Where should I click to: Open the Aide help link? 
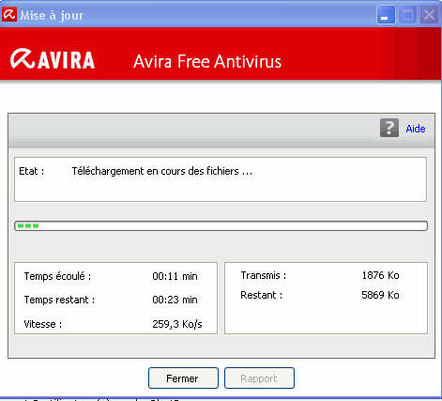pos(416,129)
